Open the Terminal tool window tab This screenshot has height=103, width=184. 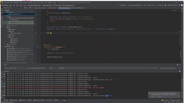(x=23, y=100)
